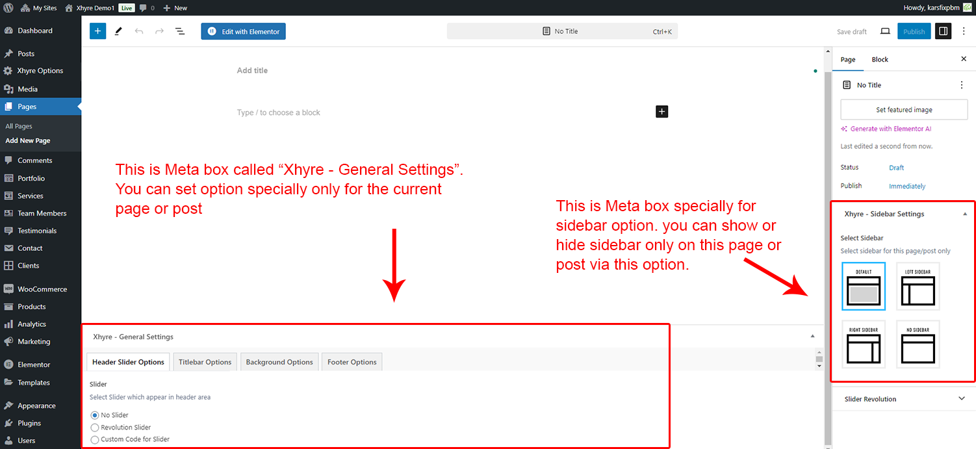Viewport: 976px width, 449px height.
Task: Click the Edit with Elementor button
Action: pyautogui.click(x=244, y=31)
